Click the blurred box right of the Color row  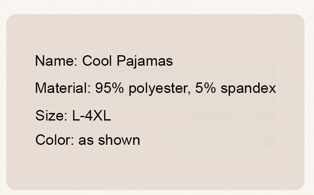coord(224,141)
